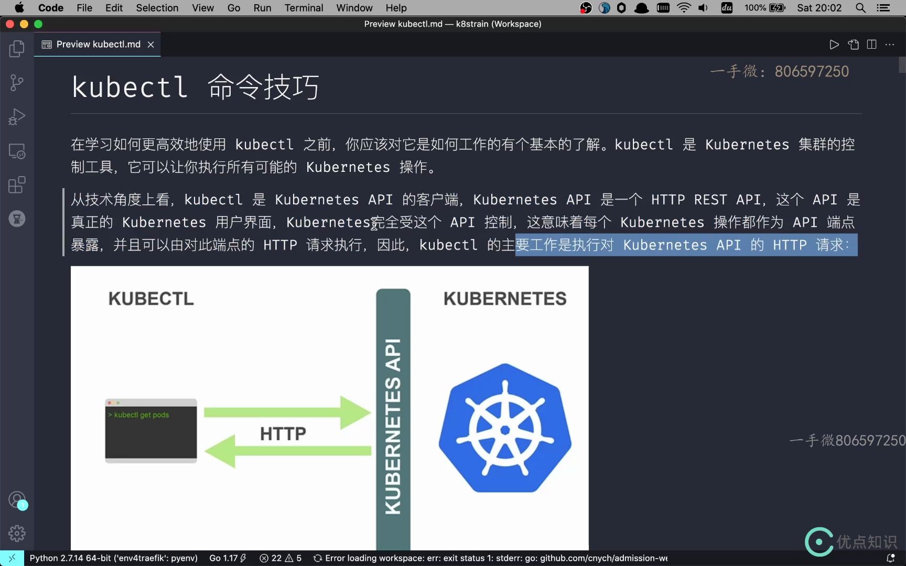Select the Python 2.7.14 interpreter status item
This screenshot has height=566, width=906.
(114, 558)
